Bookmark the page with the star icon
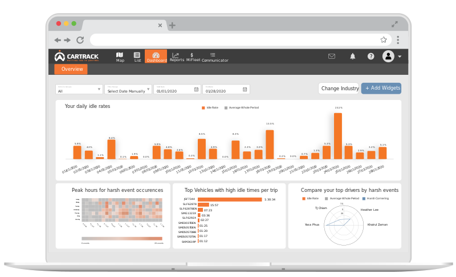The width and height of the screenshot is (456, 277). pyautogui.click(x=384, y=40)
